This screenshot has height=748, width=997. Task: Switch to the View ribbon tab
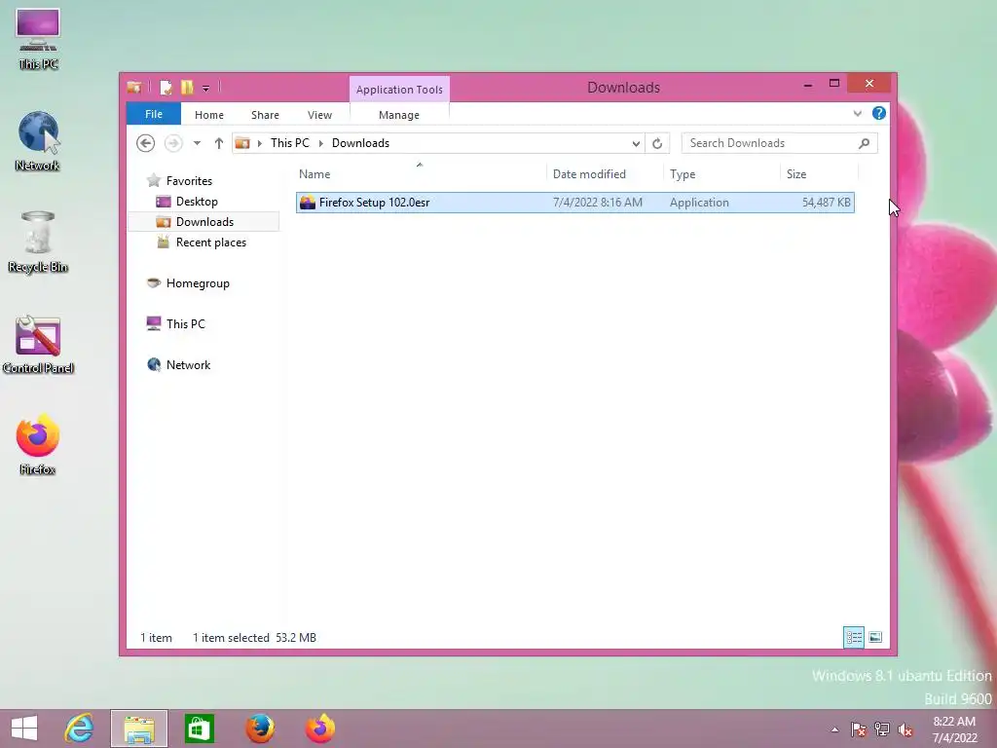click(319, 115)
